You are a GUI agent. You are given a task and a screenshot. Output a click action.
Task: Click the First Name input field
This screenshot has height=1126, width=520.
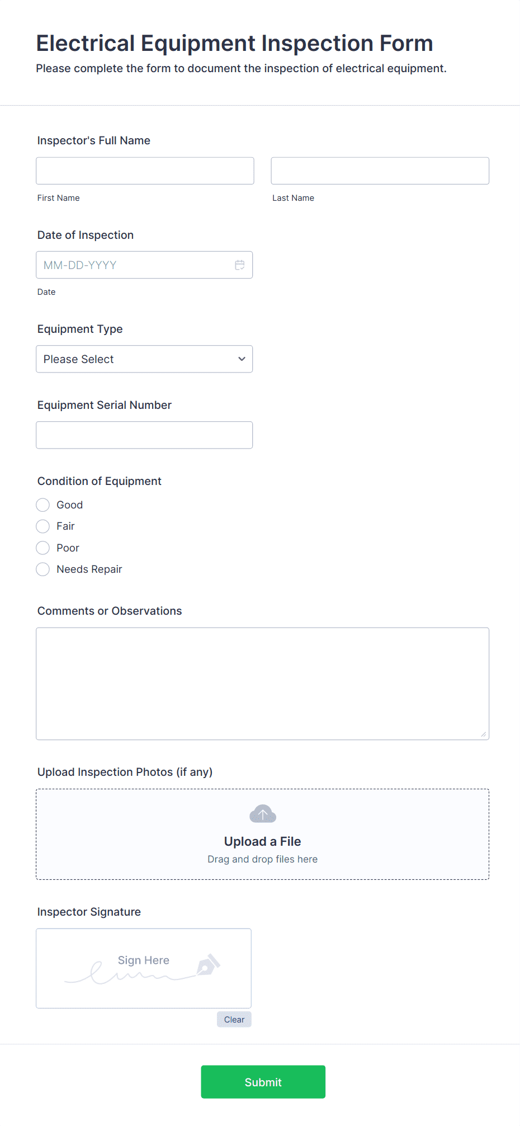point(144,171)
